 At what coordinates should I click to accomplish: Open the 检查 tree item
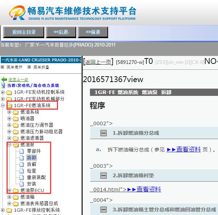click(x=32, y=171)
